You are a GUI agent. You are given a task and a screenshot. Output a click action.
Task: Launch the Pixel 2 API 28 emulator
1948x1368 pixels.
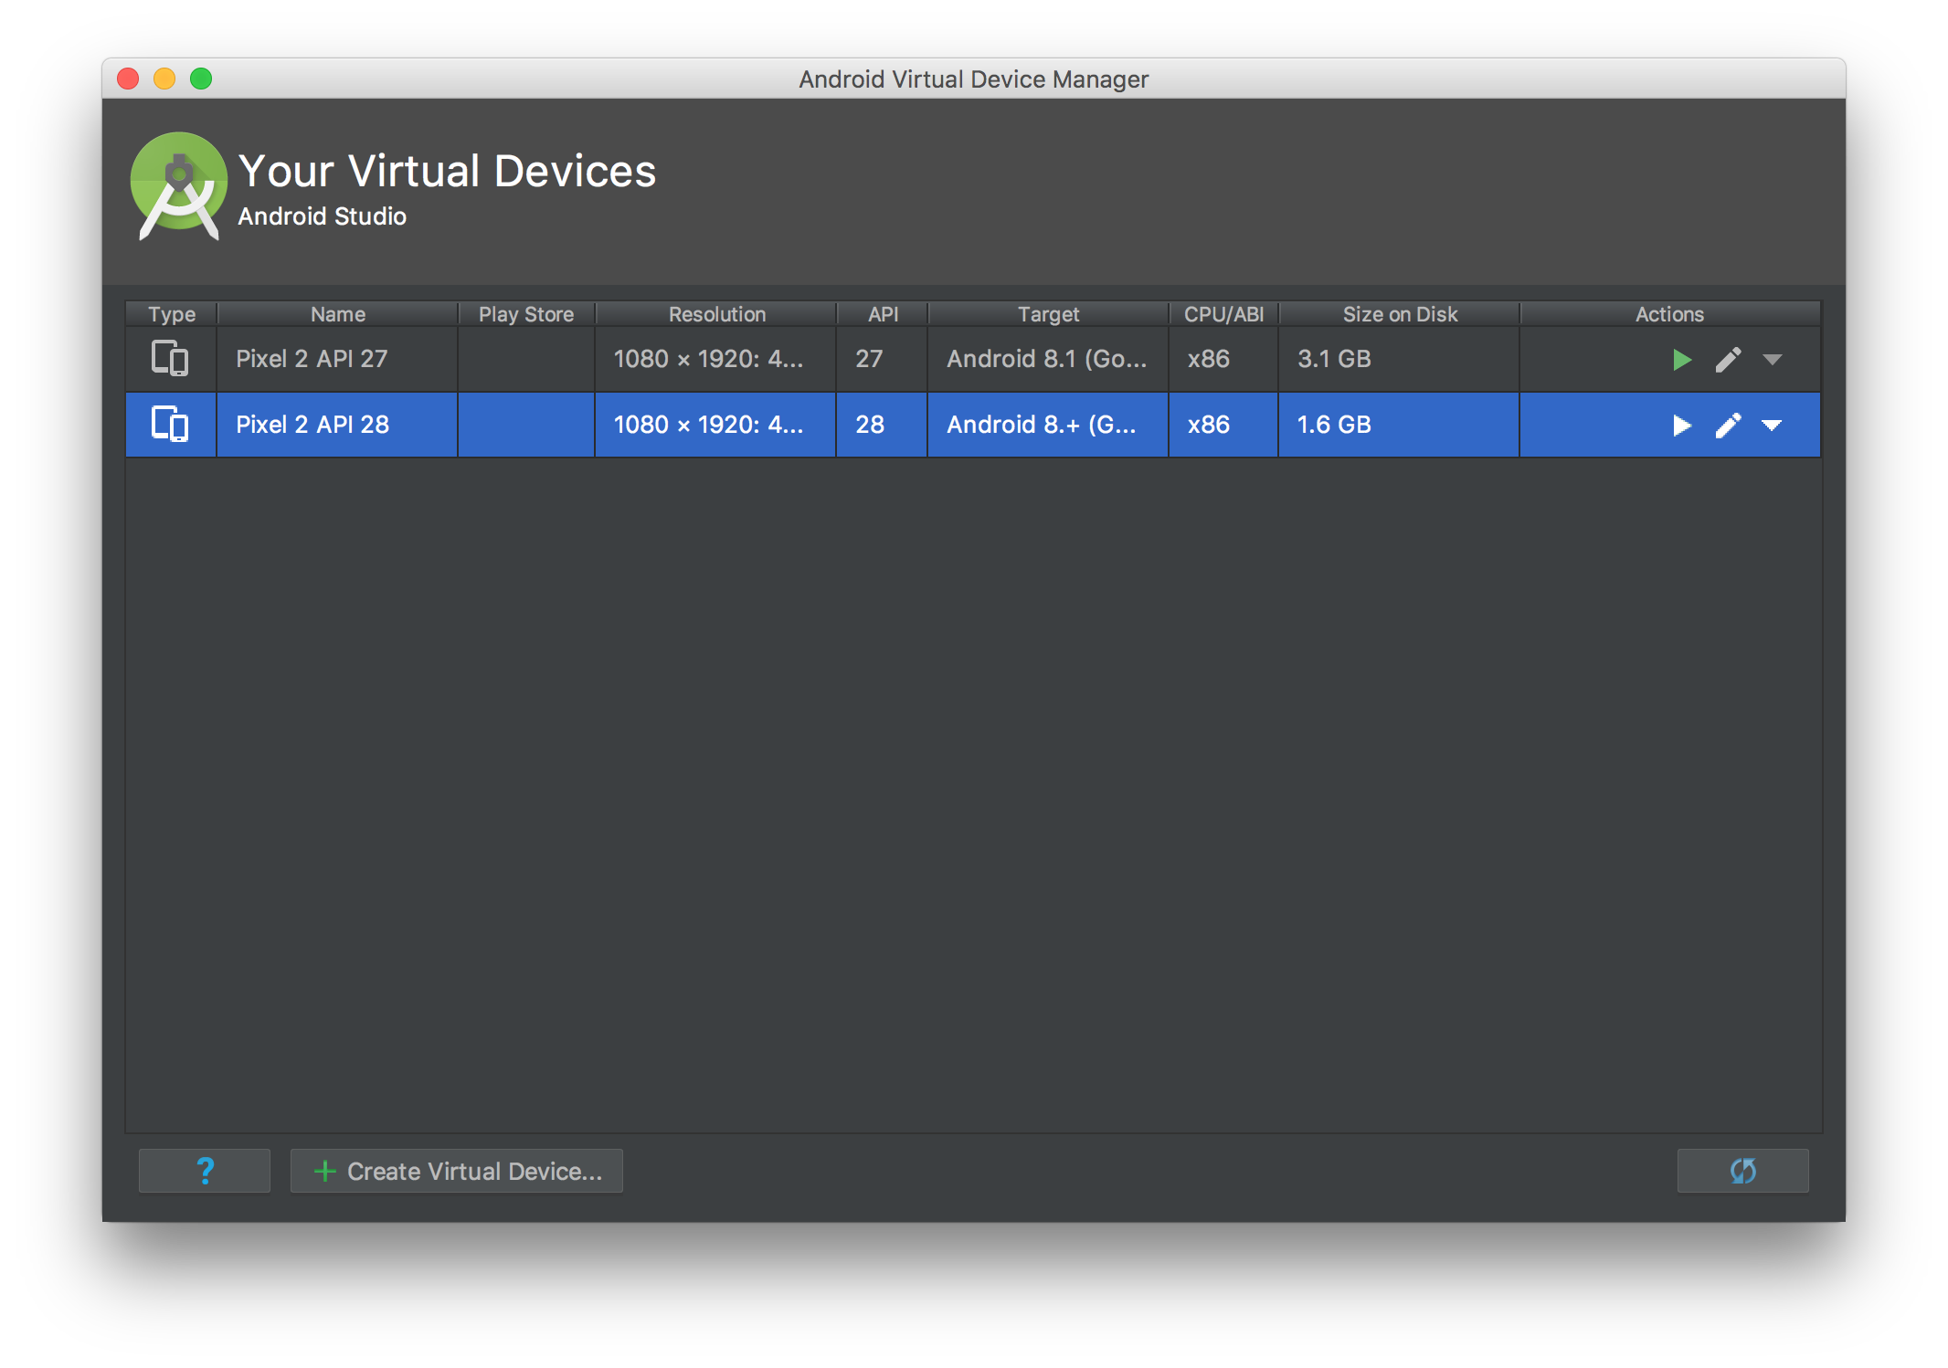(x=1681, y=425)
